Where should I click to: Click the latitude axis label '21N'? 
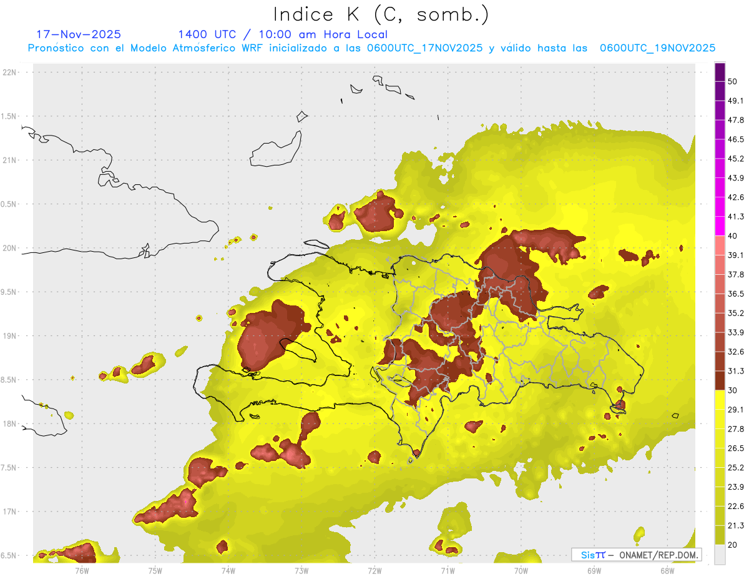[9, 160]
